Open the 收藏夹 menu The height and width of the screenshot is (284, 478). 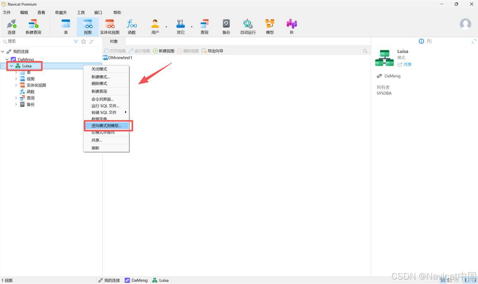click(61, 13)
